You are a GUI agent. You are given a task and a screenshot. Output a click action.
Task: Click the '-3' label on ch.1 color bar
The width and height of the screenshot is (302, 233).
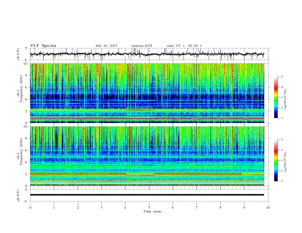[x=281, y=77]
